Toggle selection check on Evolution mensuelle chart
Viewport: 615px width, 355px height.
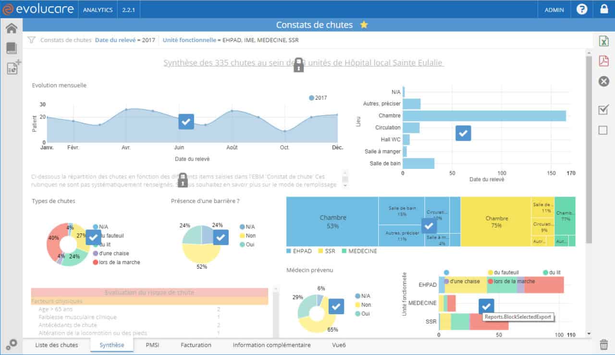pyautogui.click(x=186, y=121)
